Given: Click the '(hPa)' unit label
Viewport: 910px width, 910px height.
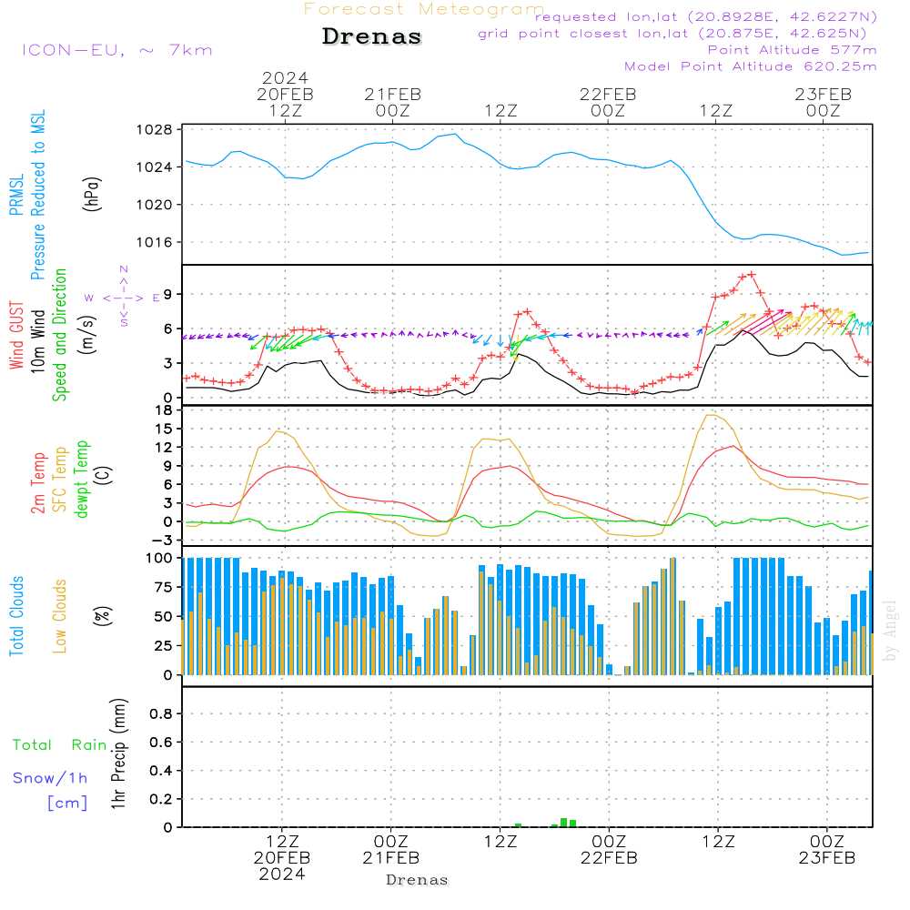Looking at the screenshot, I should (92, 195).
